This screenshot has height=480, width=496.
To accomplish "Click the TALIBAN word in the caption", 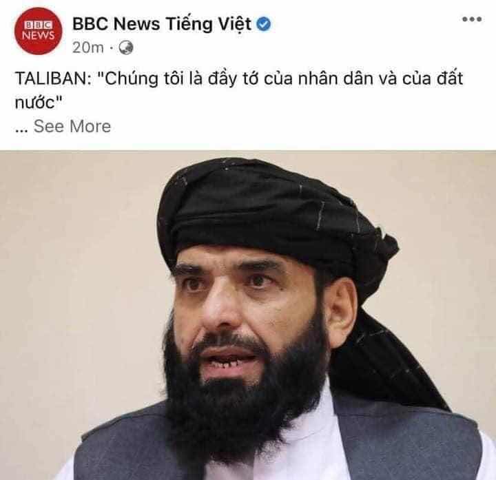I will click(54, 79).
